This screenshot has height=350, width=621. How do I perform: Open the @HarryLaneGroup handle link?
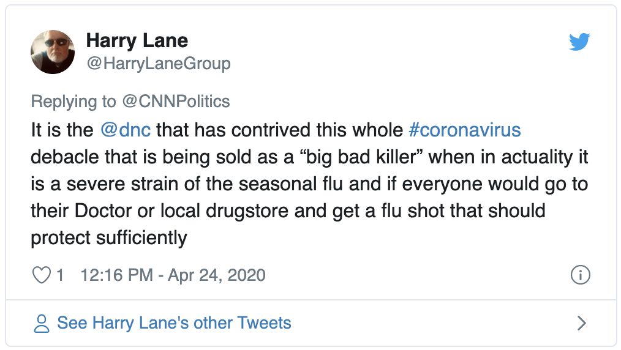click(x=159, y=63)
